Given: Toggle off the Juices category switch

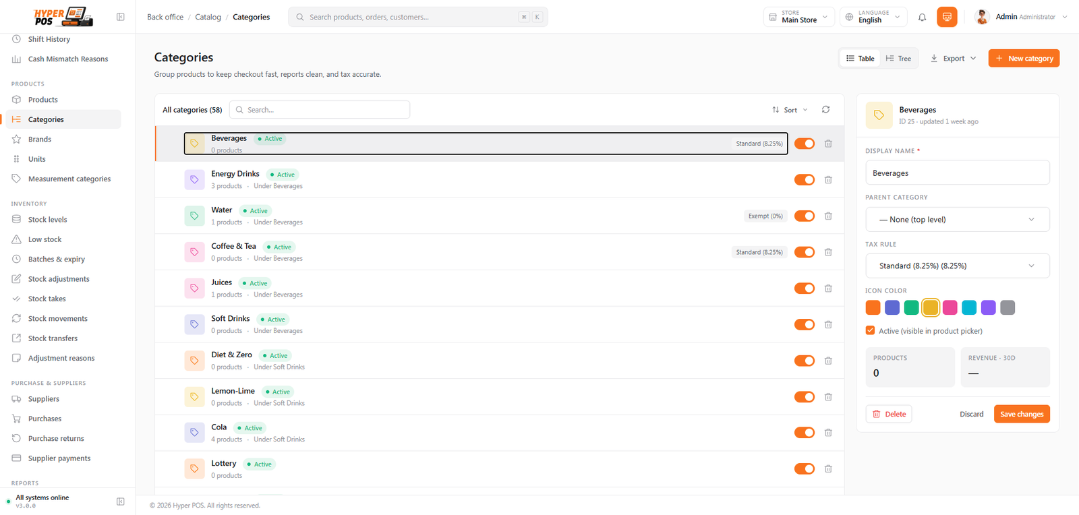Looking at the screenshot, I should pos(805,289).
